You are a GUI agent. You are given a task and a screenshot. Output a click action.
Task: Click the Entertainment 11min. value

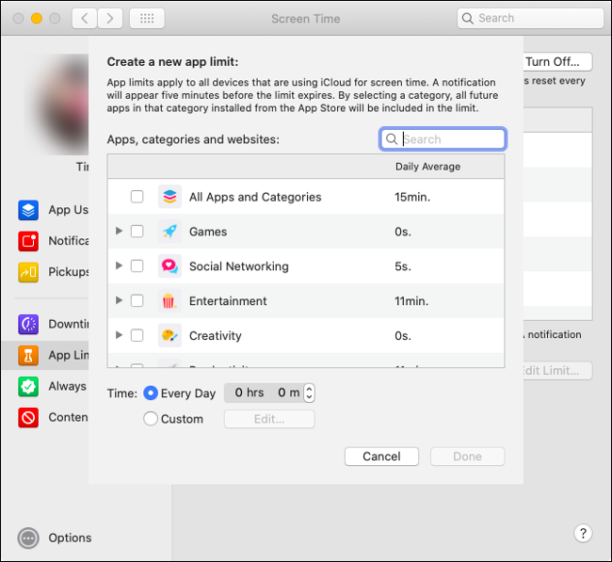point(411,301)
